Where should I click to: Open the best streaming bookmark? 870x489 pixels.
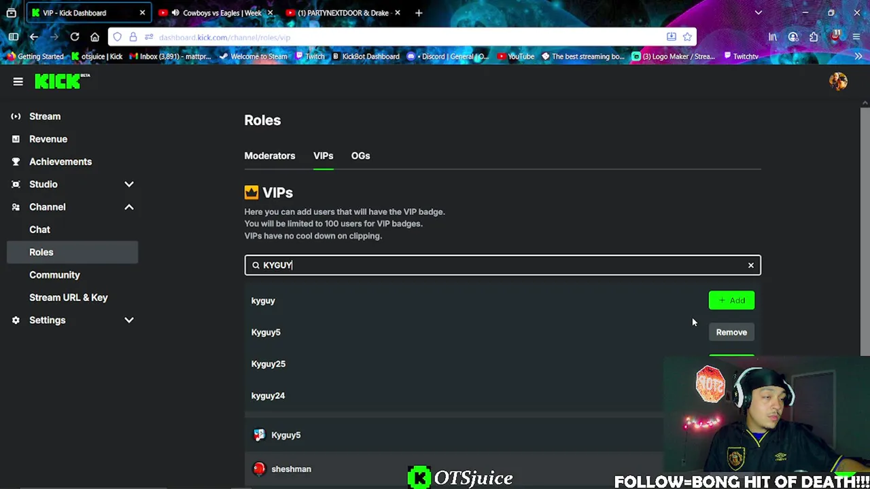582,56
